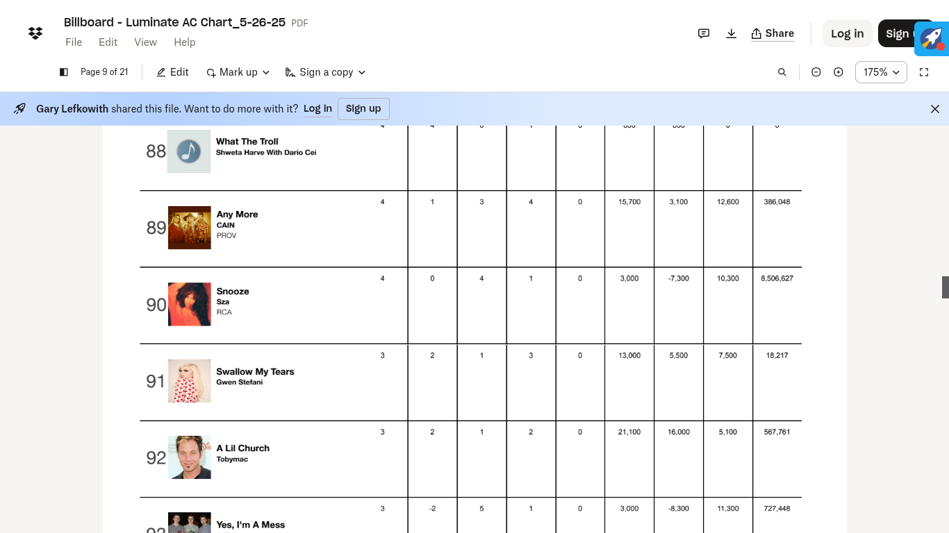Click the vertical scrollbar thumb
The image size is (949, 533).
coord(945,287)
